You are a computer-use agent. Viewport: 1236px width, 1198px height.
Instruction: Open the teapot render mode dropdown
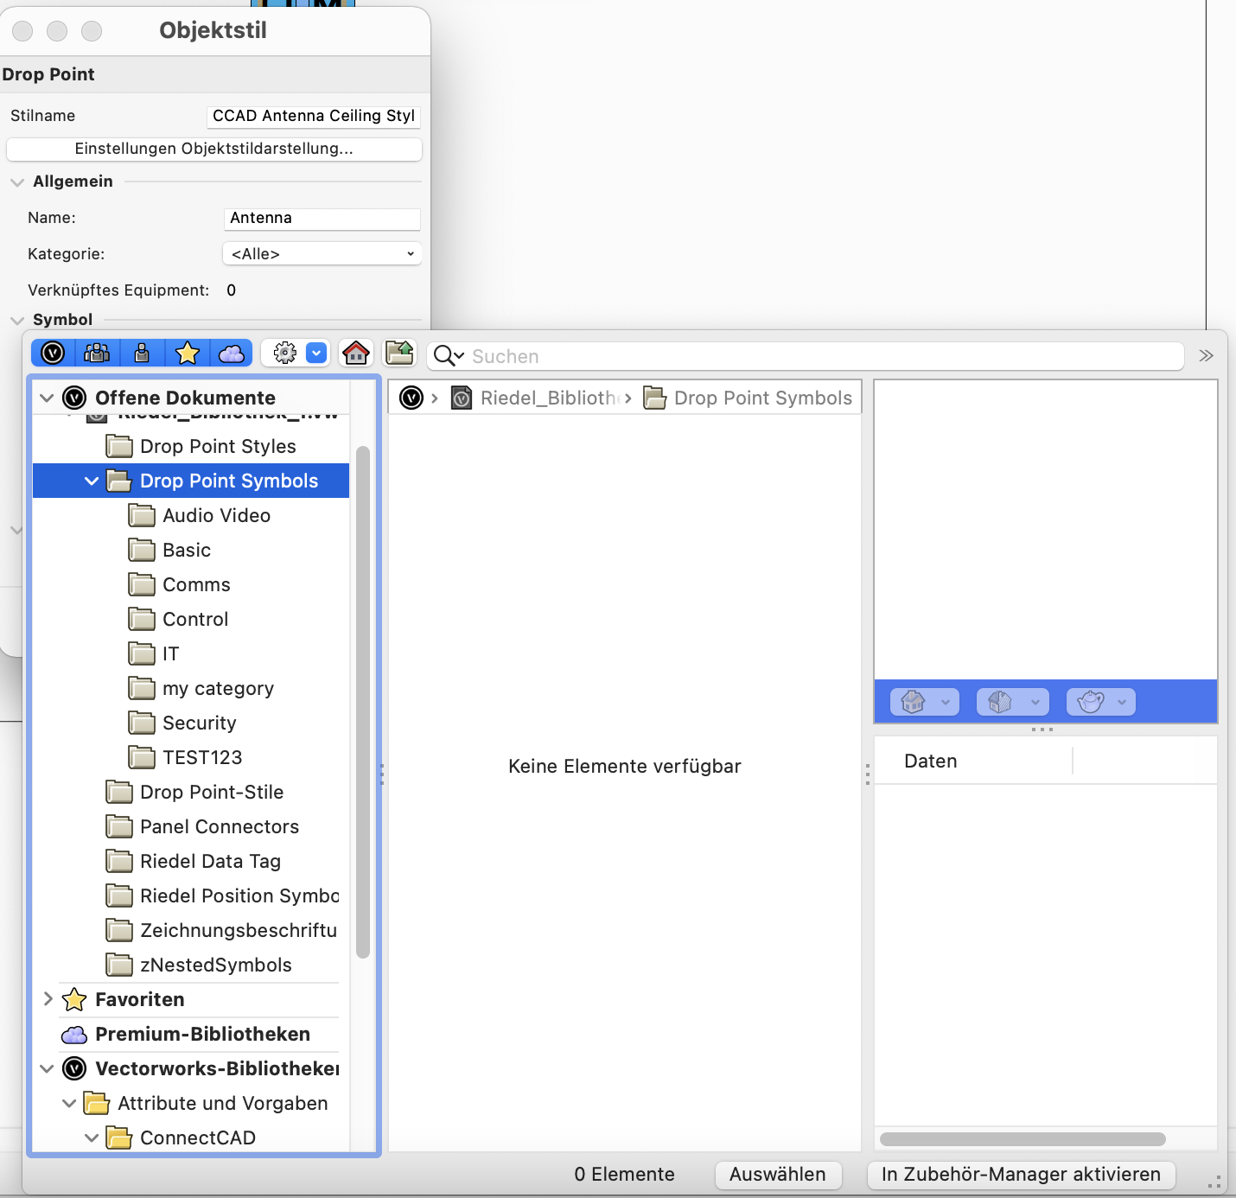coord(1100,702)
